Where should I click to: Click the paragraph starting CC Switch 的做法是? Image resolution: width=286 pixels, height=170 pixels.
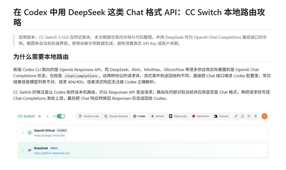141,95
